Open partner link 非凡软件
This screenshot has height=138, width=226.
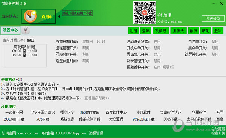(x=144, y=112)
